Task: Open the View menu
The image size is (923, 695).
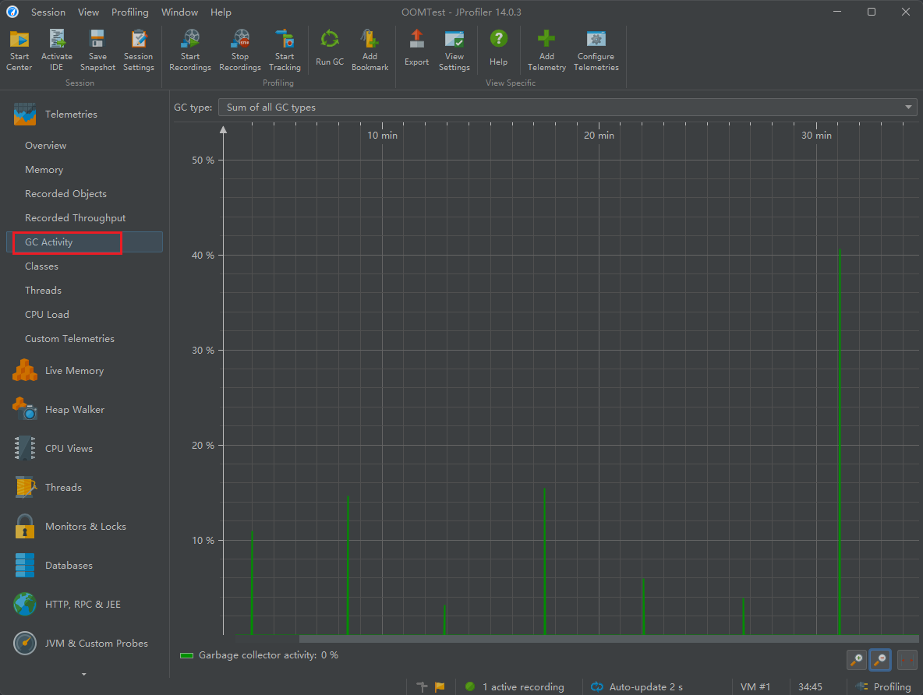Action: pyautogui.click(x=88, y=12)
